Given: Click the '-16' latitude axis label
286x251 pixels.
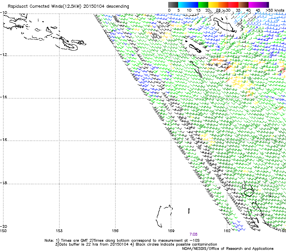Looking at the screenshot, I should pos(3,140).
